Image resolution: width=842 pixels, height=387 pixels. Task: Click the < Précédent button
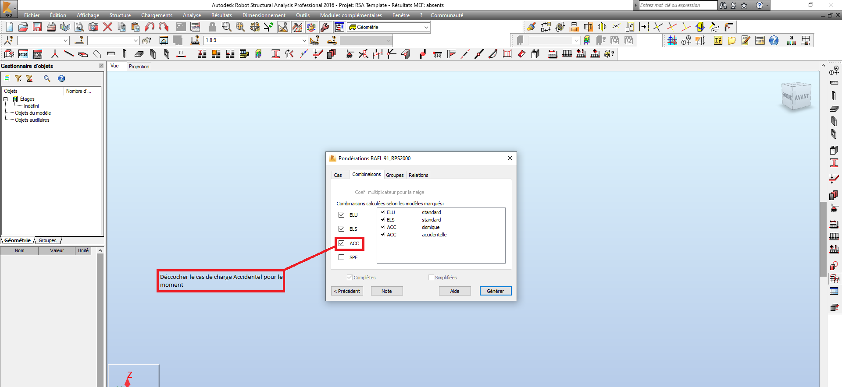point(347,291)
